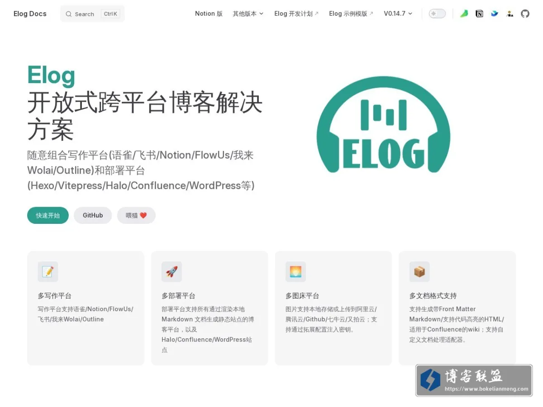
Task: Click the 图片支持本地存储 description text
Action: click(x=331, y=319)
